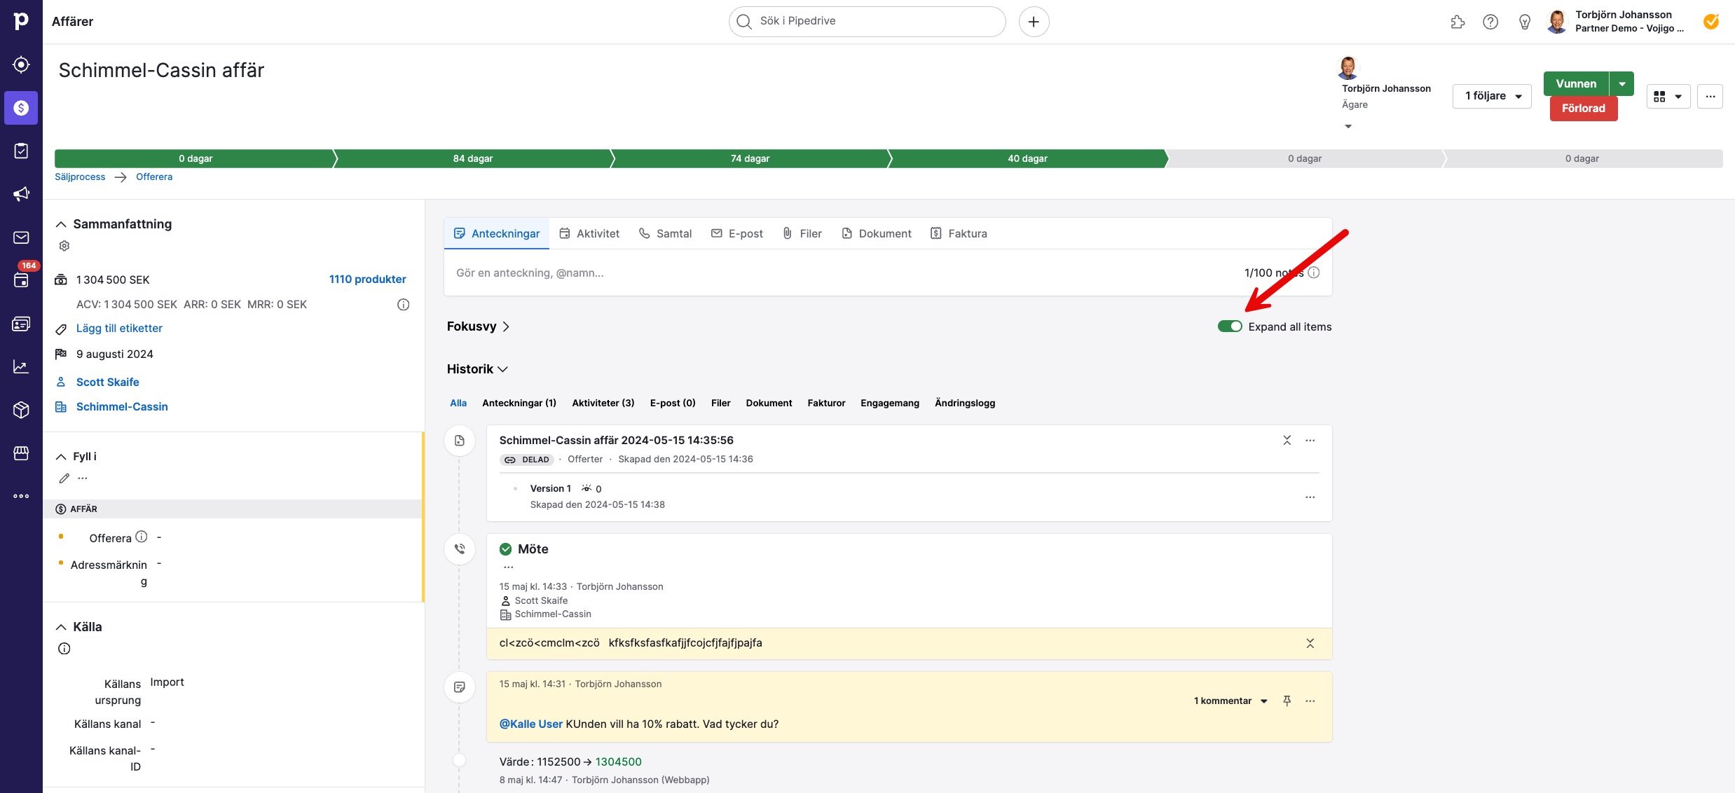Viewport: 1735px width, 793px height.
Task: Open Products box icon in sidebar
Action: [21, 410]
